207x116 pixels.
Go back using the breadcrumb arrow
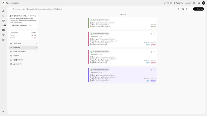tap(10, 9)
